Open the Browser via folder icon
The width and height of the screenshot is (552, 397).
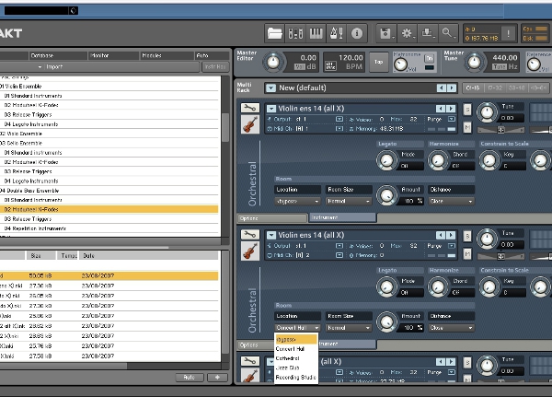tap(274, 33)
